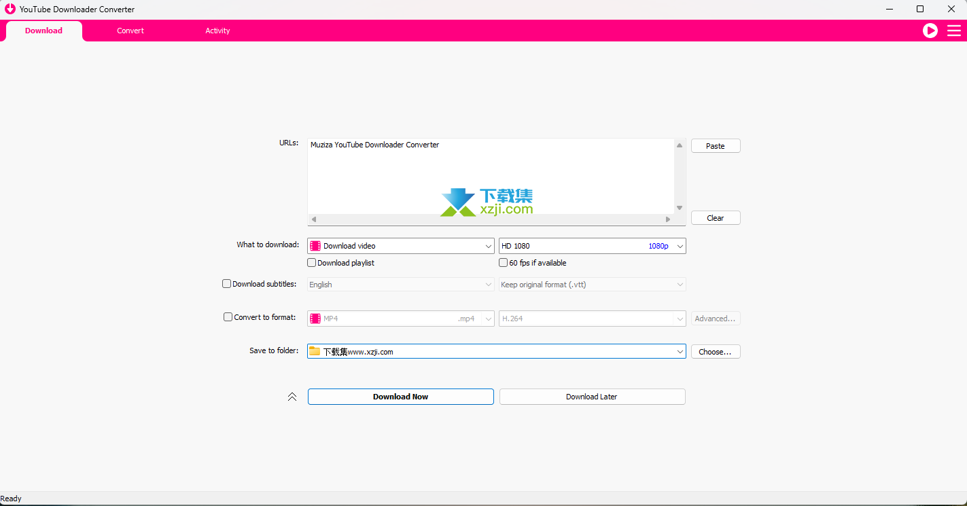
Task: Minimize the YouTube Downloader Converter window
Action: [x=890, y=9]
